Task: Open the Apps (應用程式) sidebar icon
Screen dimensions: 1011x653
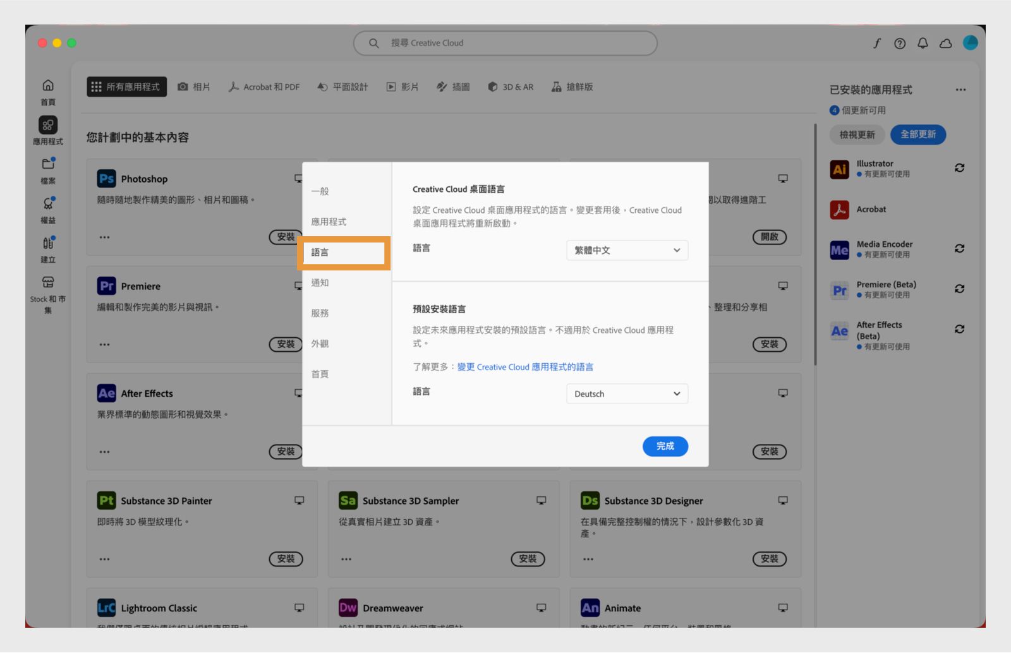Action: 48,125
